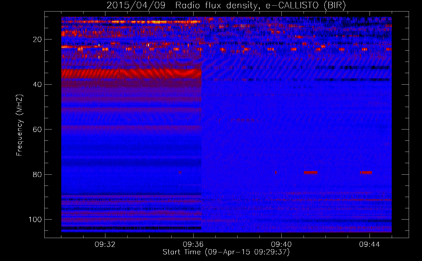Click the '40' frequency tick label
422x261 pixels.
38,85
